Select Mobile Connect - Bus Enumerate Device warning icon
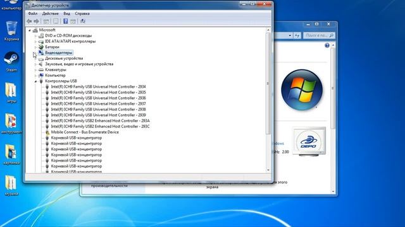The height and width of the screenshot is (227, 405). point(47,132)
